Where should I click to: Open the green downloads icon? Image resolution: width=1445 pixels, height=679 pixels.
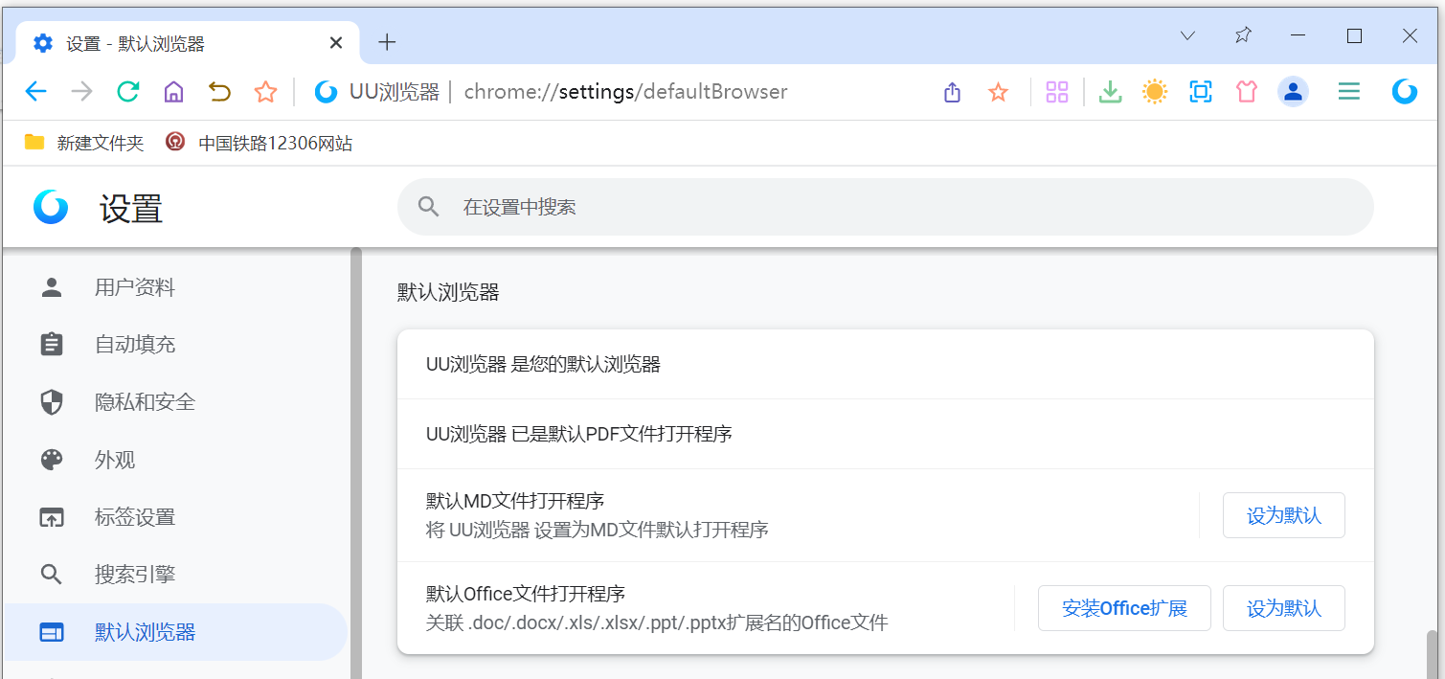(x=1110, y=92)
